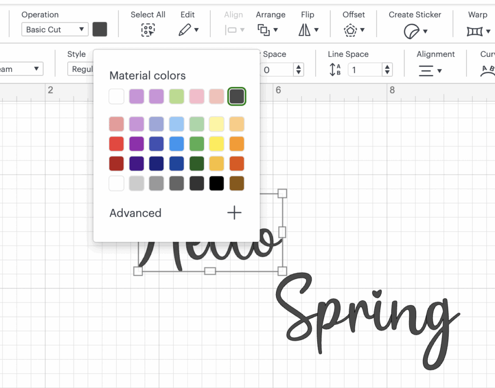Click the Operation color swatch in toolbar
The height and width of the screenshot is (388, 495).
click(x=100, y=29)
